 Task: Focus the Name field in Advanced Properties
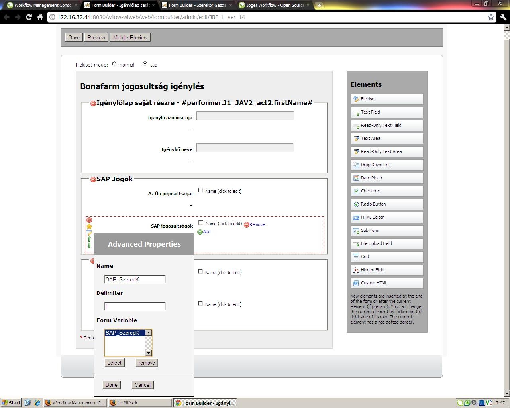click(135, 279)
